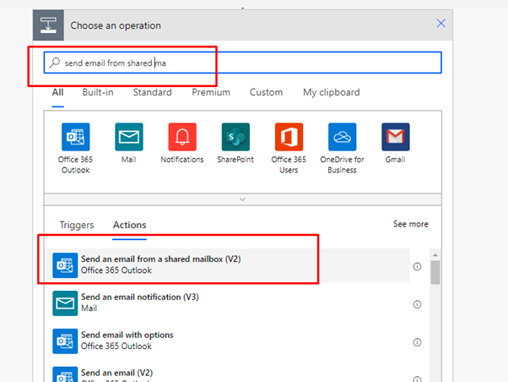Choose the Send an email (V2) action
The height and width of the screenshot is (382, 508).
pos(228,373)
